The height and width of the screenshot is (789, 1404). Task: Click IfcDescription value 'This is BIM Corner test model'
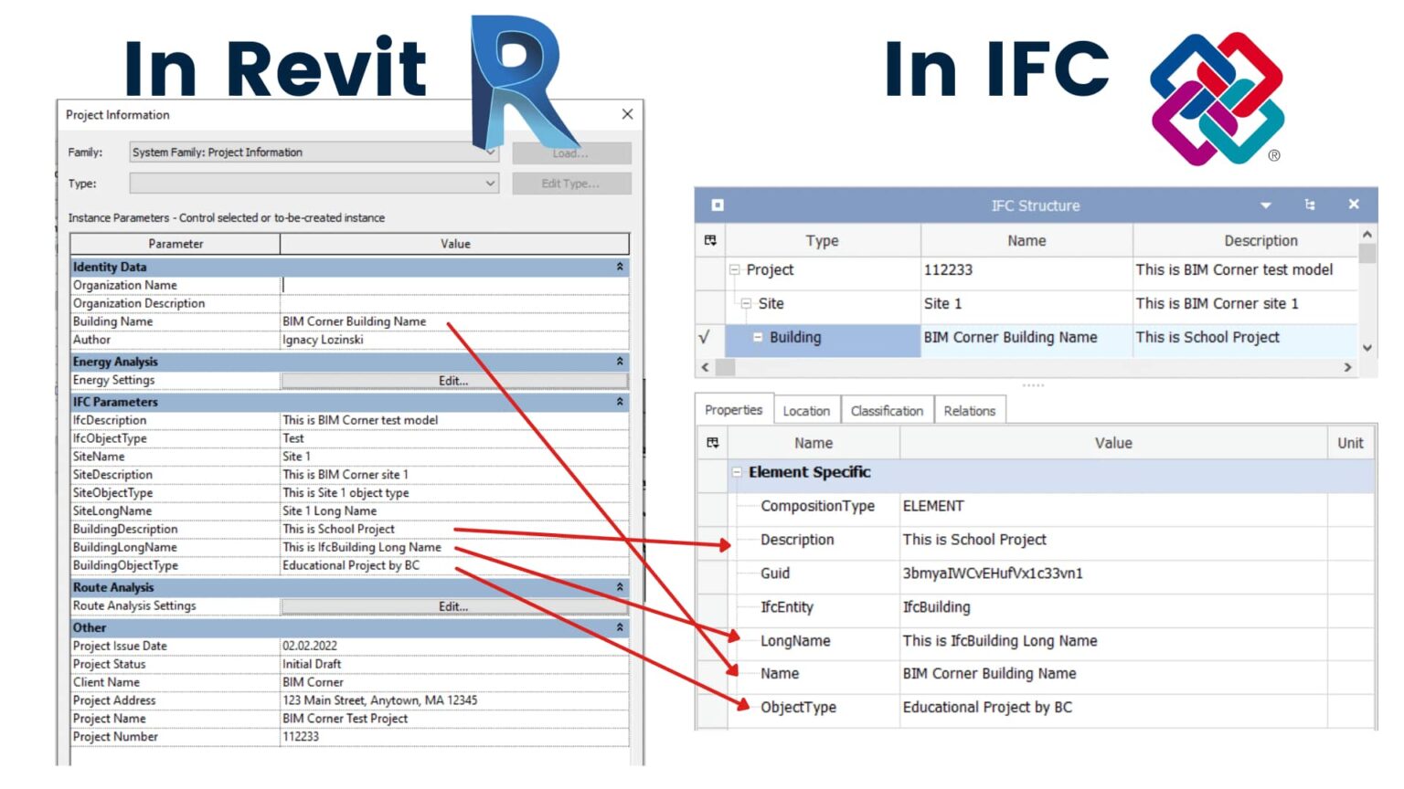[360, 420]
